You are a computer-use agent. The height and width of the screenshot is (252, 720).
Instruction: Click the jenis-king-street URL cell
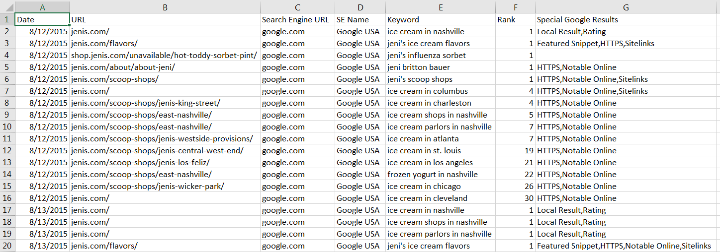click(x=165, y=103)
